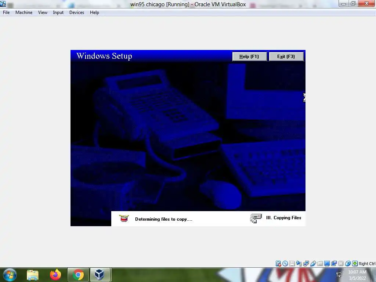Click the display settings status icon
This screenshot has height=282, width=376.
[327, 264]
